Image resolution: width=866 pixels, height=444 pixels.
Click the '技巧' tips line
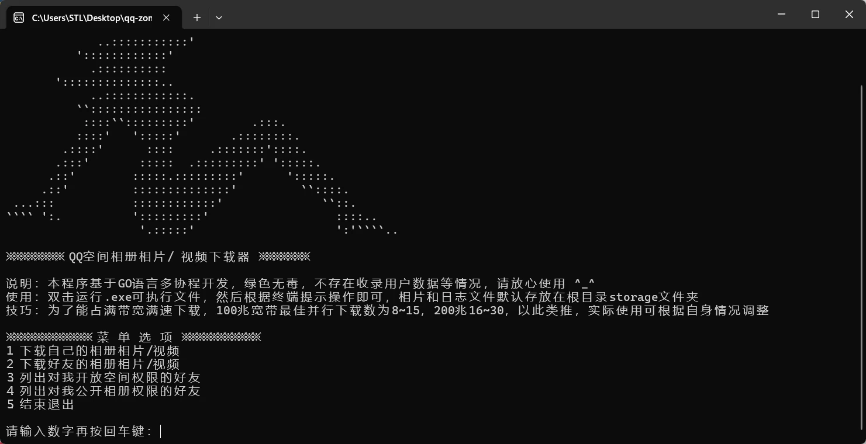tap(387, 311)
